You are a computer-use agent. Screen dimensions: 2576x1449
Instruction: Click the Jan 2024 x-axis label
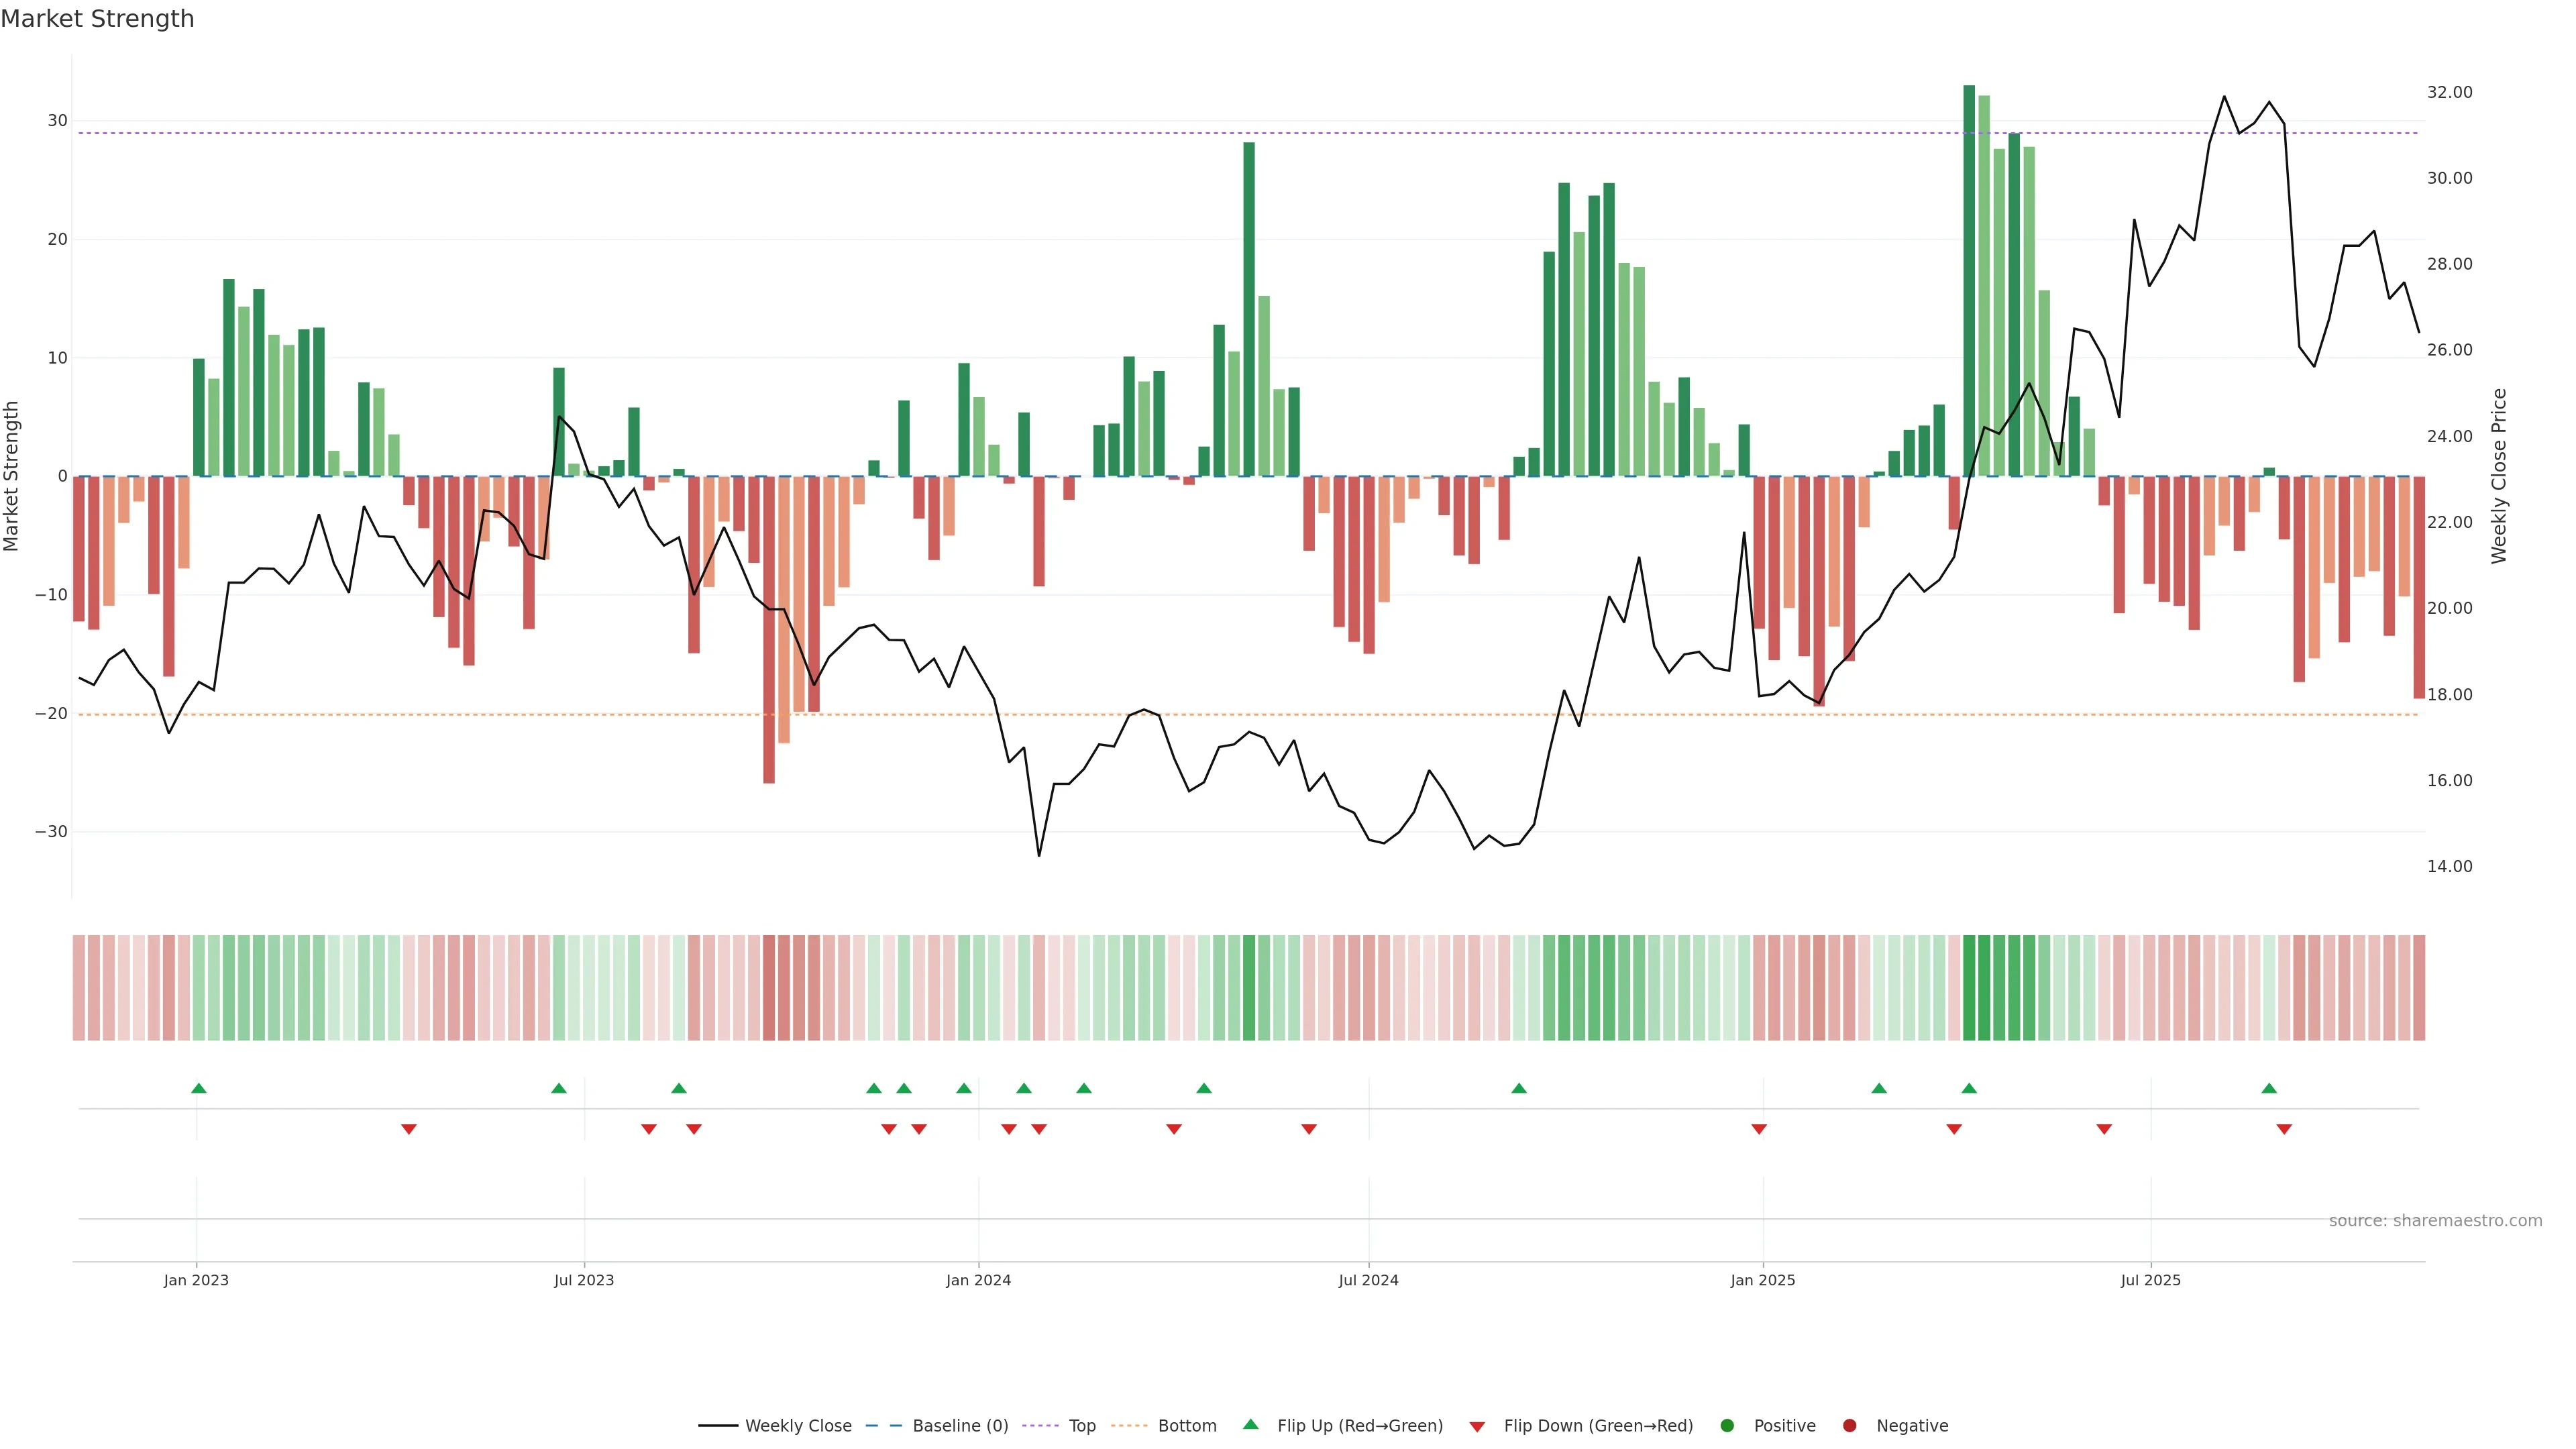tap(978, 1280)
